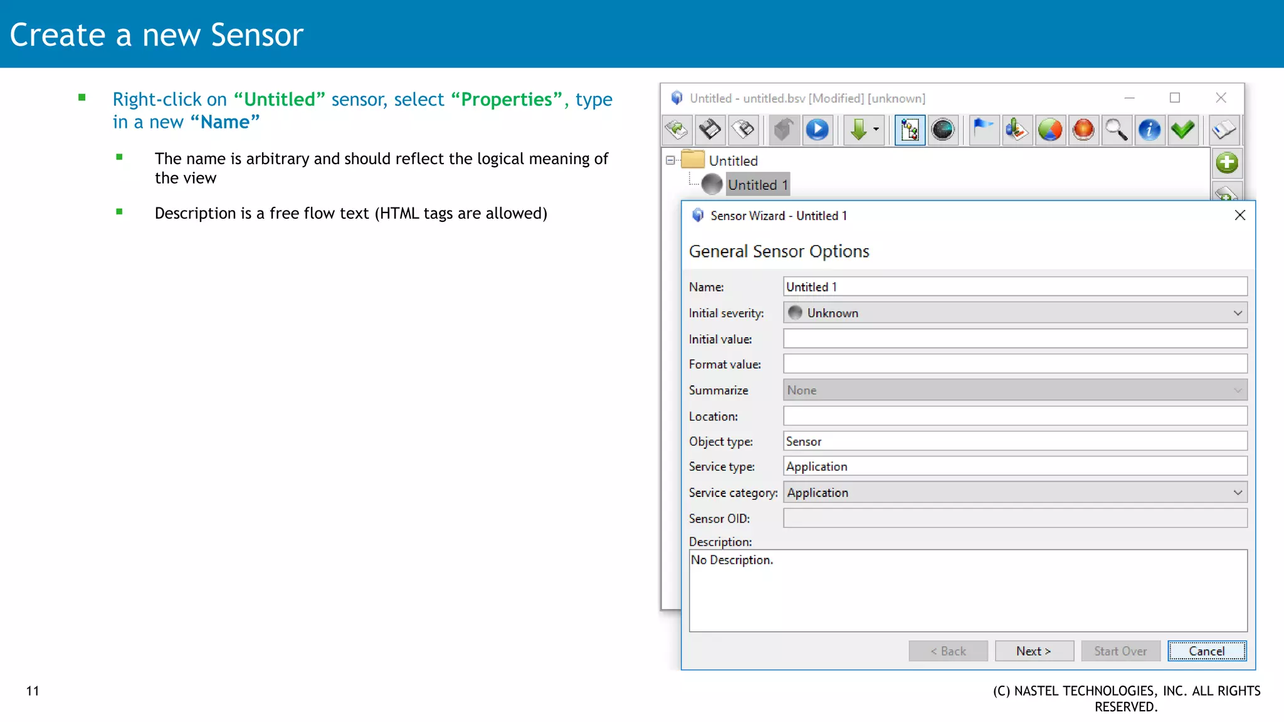The image size is (1284, 722).
Task: Click the blue flag toolbar icon
Action: tap(984, 130)
